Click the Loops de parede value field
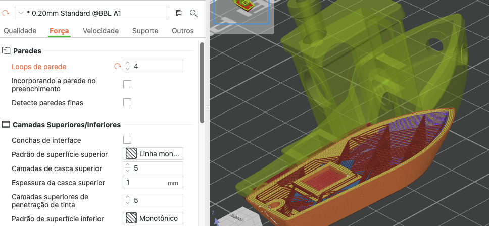Image resolution: width=489 pixels, height=226 pixels. click(153, 66)
